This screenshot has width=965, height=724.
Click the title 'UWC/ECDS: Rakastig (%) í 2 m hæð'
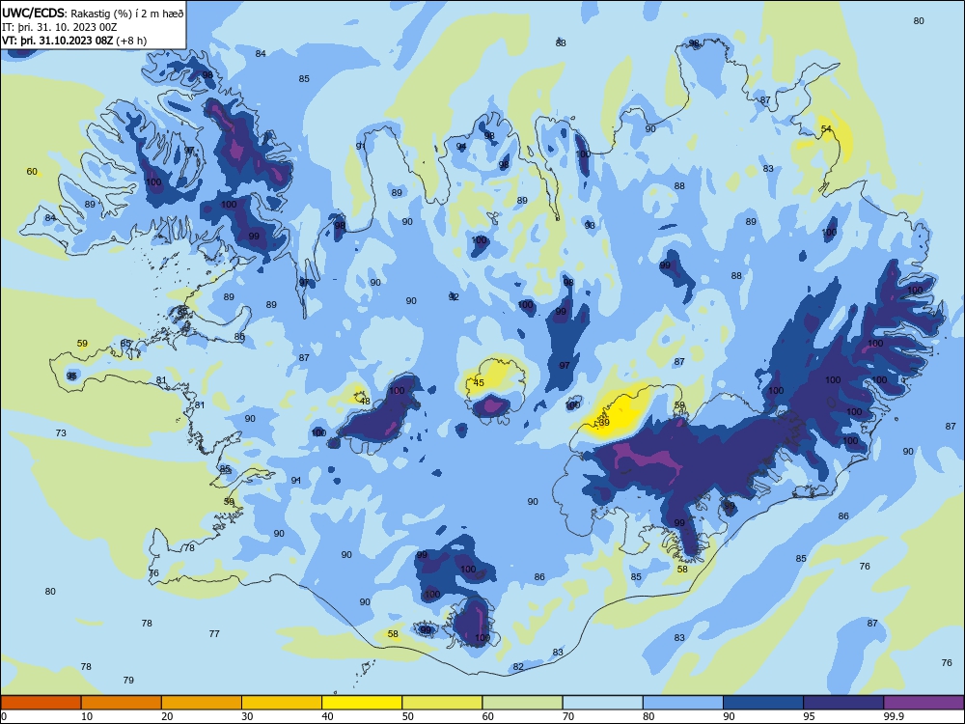pos(93,14)
